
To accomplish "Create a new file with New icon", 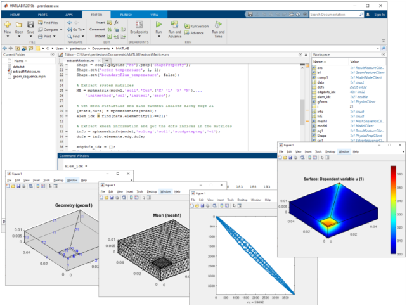I will click(x=8, y=25).
